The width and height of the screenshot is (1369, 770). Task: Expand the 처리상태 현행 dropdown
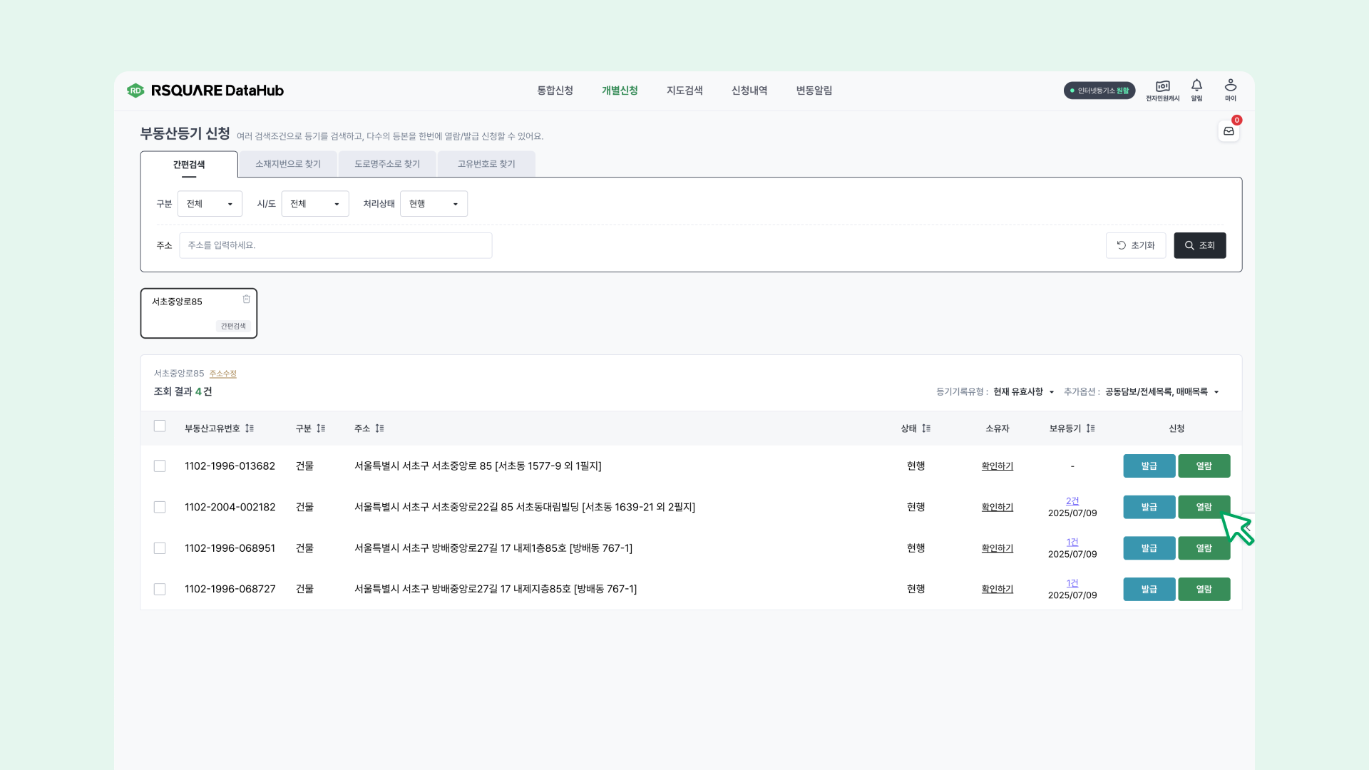pyautogui.click(x=434, y=204)
